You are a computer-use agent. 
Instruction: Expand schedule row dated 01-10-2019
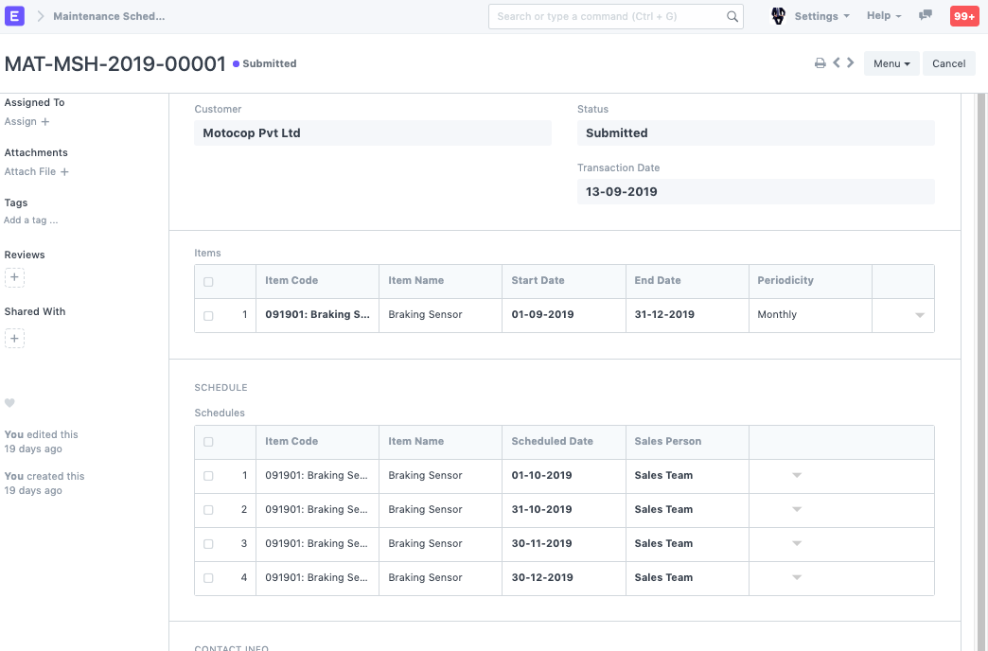coord(796,476)
